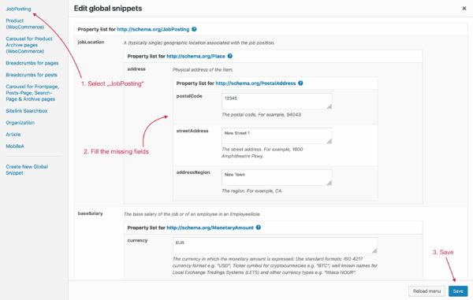Select Sitelink Searchbox snippet

(27, 111)
